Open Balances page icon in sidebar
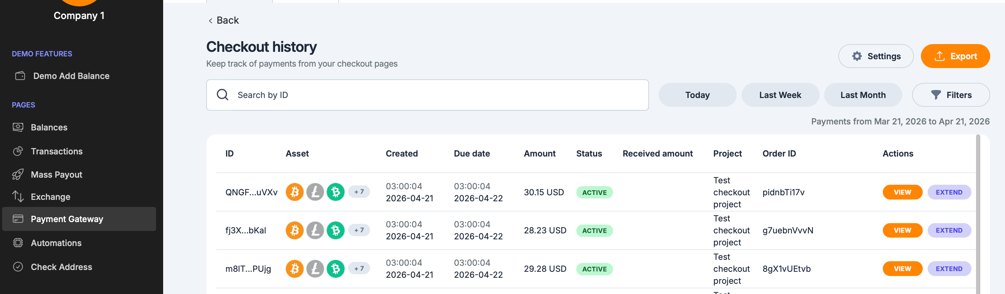This screenshot has width=1005, height=294. (18, 127)
